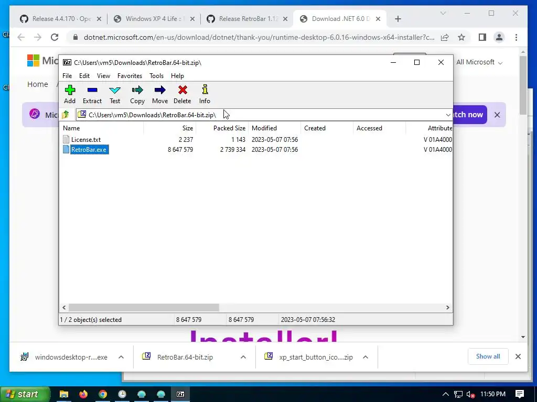This screenshot has width=537, height=402.
Task: Go back in Chrome browser
Action: pyautogui.click(x=21, y=37)
